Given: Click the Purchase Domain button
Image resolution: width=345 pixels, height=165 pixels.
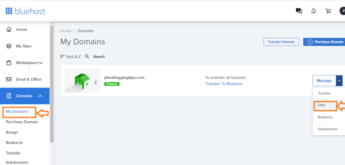Looking at the screenshot, I should click(x=324, y=42).
